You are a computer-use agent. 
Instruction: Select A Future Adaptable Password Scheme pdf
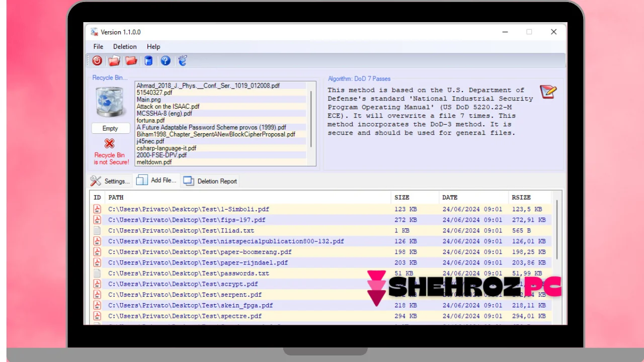pyautogui.click(x=221, y=128)
